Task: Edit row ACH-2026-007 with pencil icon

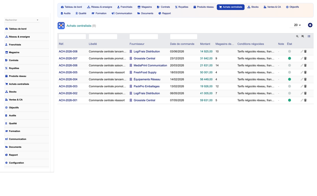Action: (x=302, y=58)
